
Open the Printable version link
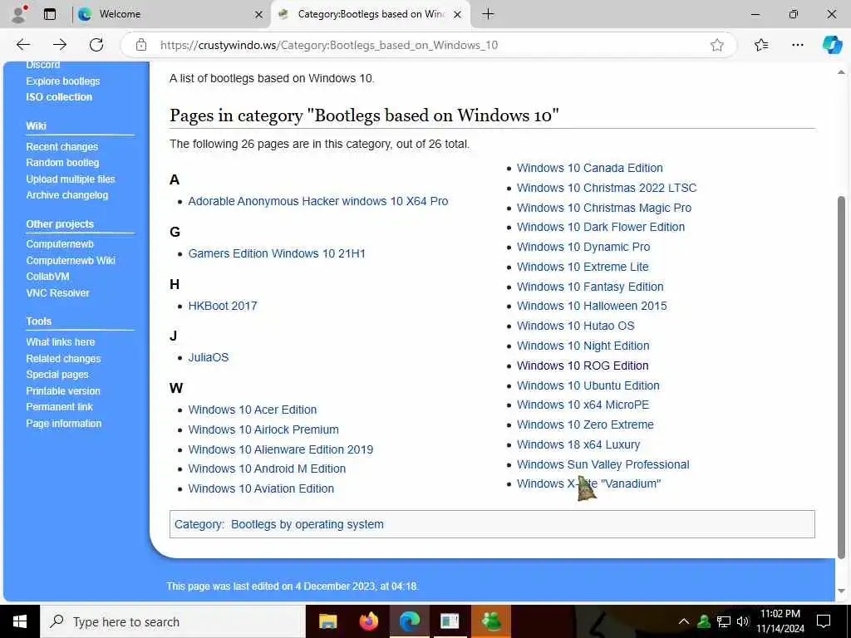pos(63,390)
